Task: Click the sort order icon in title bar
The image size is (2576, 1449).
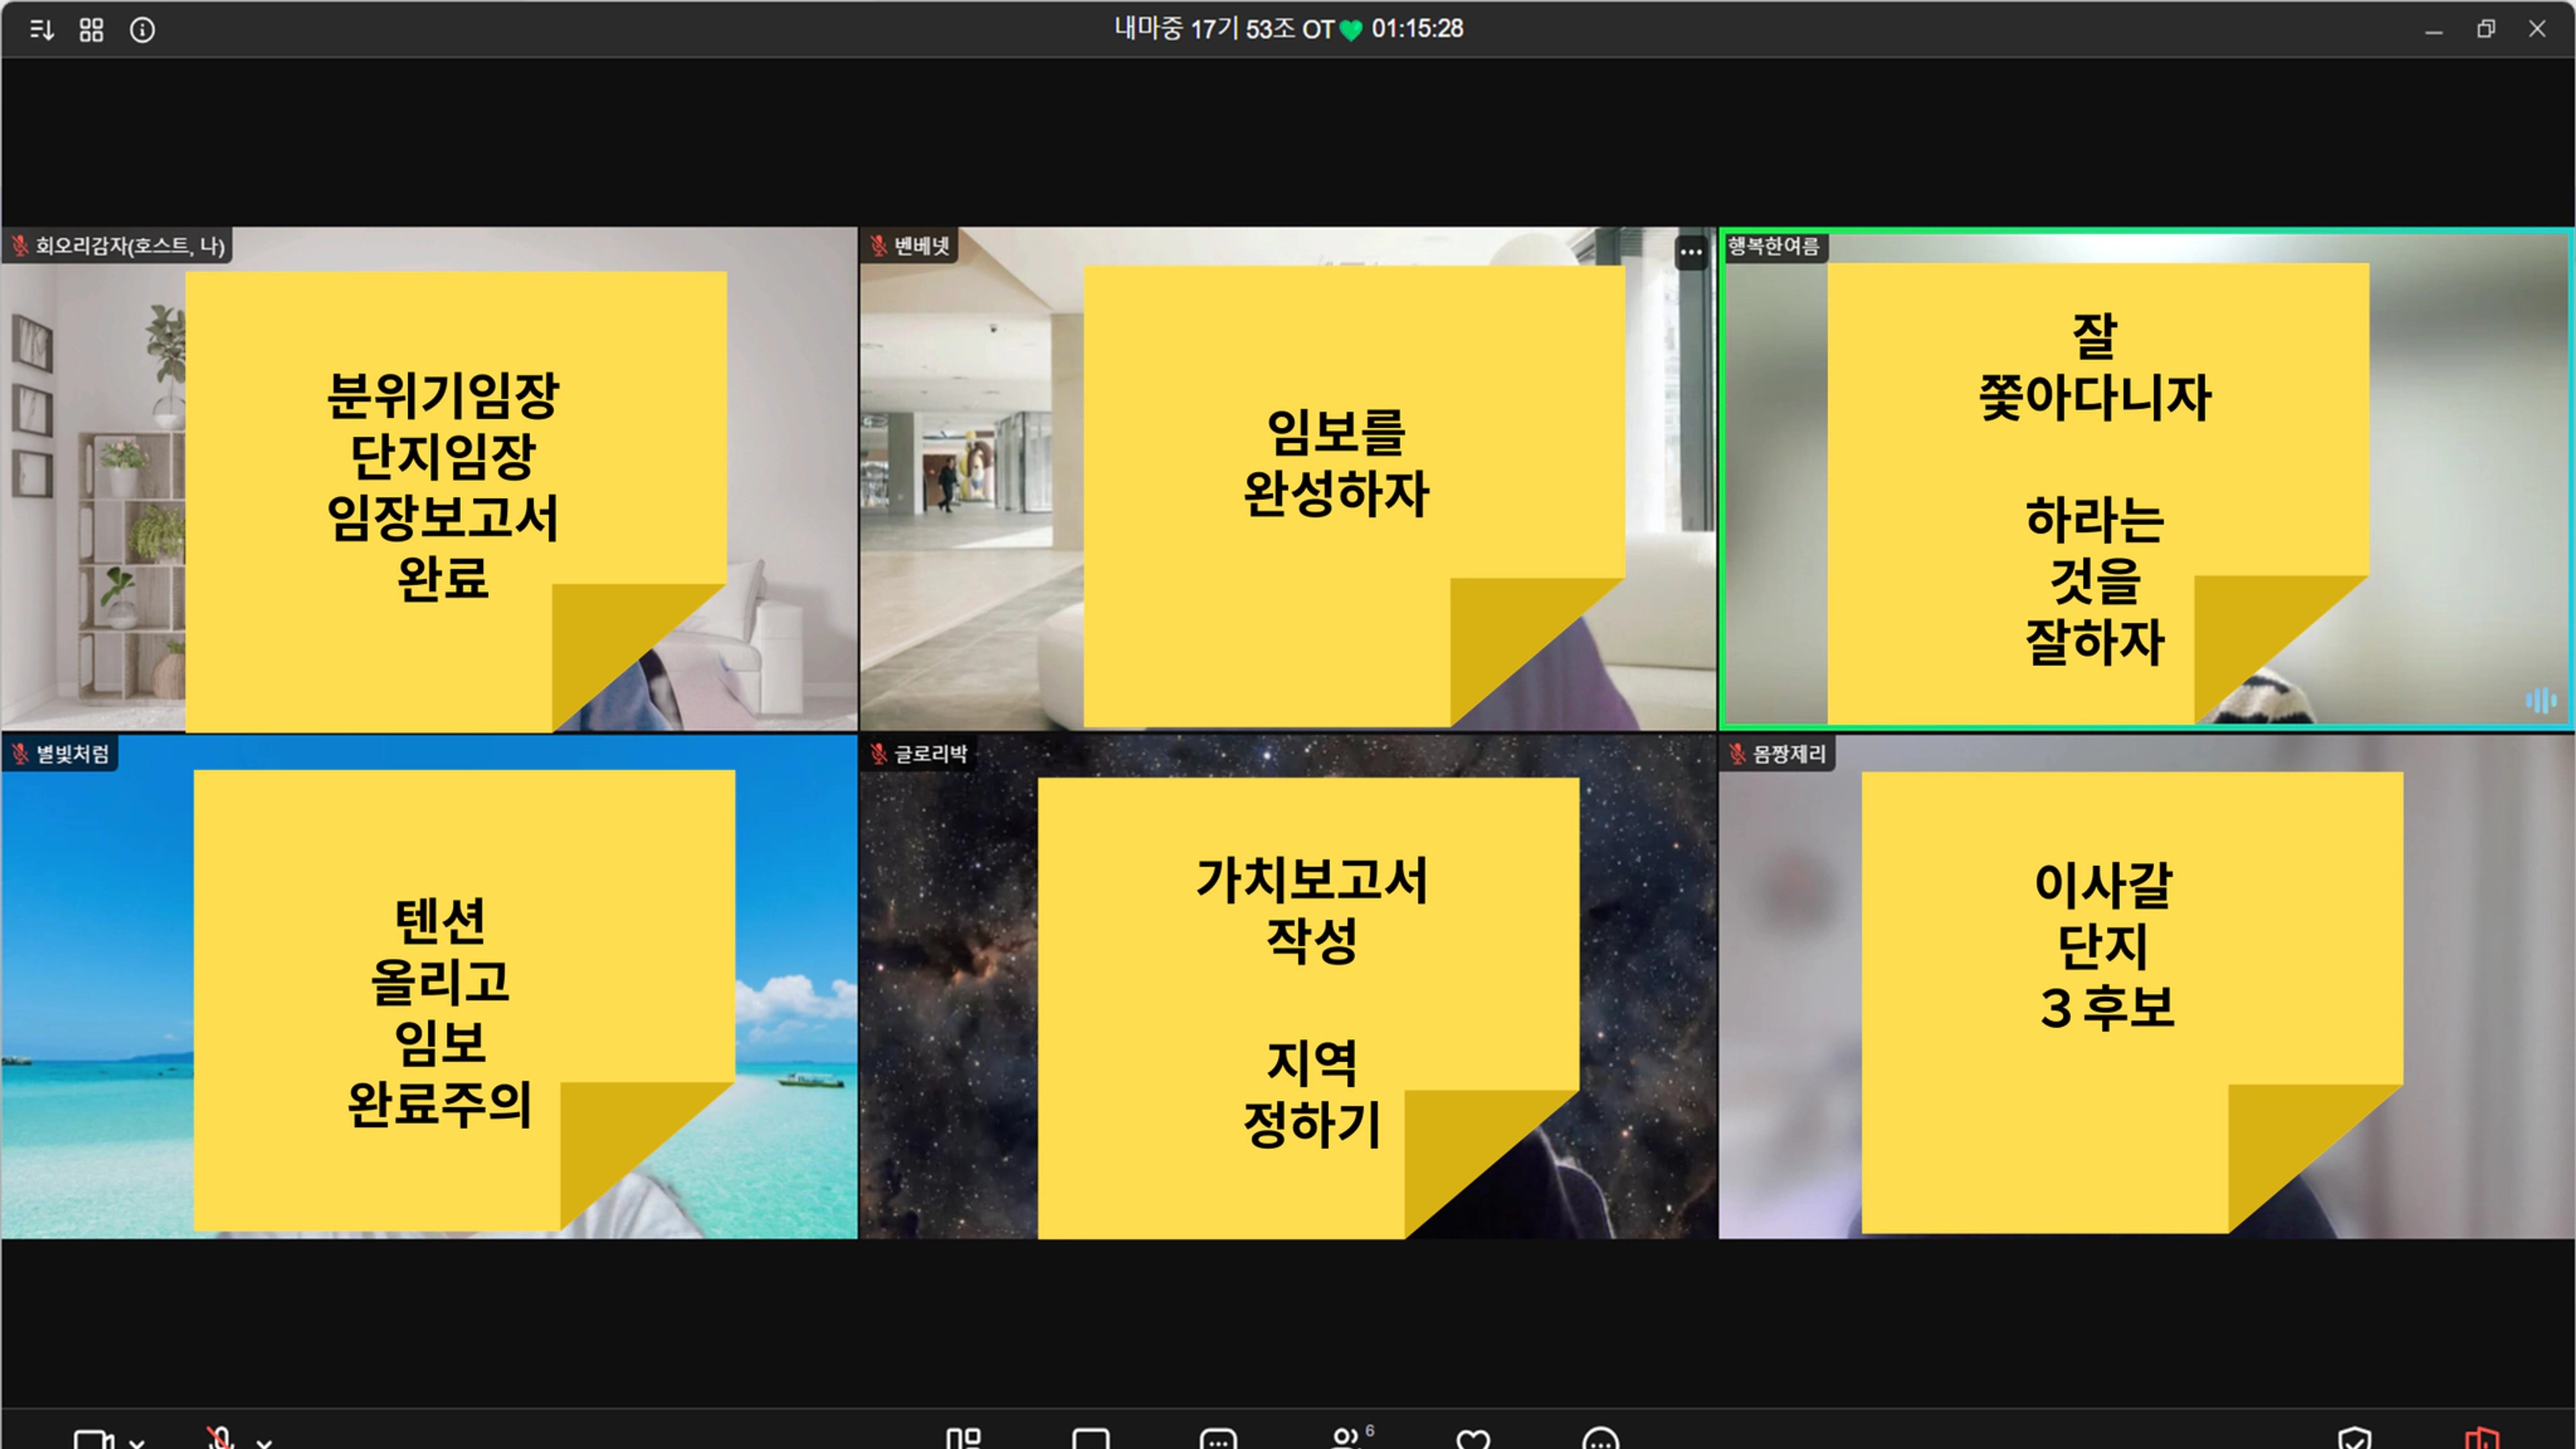Action: tap(42, 30)
